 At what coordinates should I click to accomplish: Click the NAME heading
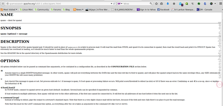(7, 15)
